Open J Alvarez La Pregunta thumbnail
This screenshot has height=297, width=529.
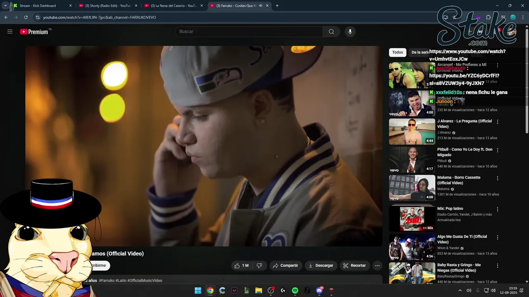pos(412,132)
